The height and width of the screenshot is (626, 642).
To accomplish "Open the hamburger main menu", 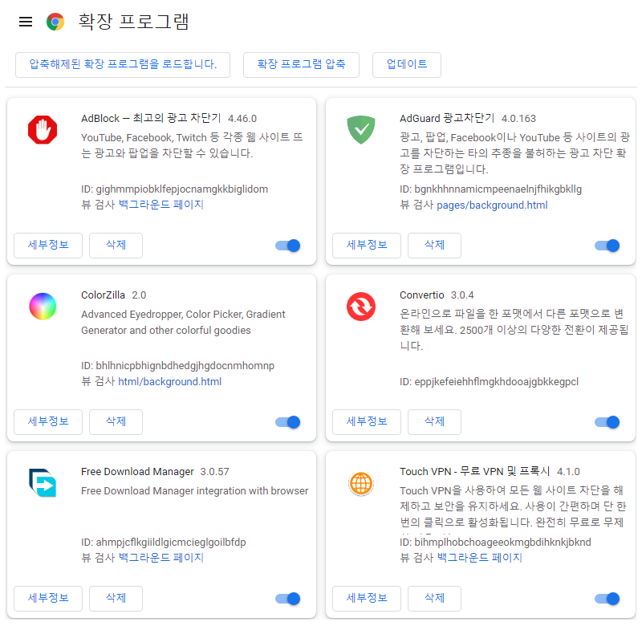I will 26,22.
